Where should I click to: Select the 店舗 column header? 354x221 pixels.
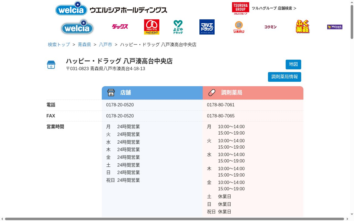pyautogui.click(x=152, y=93)
